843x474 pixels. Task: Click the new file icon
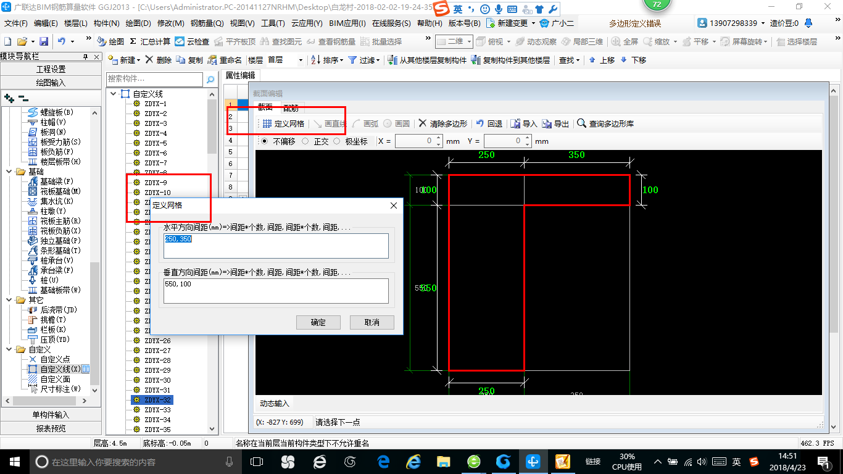(7, 41)
